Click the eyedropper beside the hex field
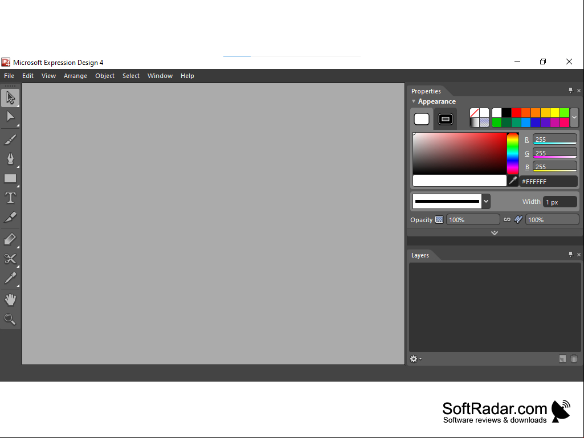This screenshot has width=584, height=438. point(513,181)
